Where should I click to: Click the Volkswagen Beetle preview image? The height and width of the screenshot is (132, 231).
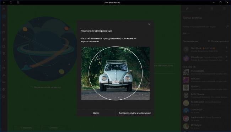[x=116, y=73]
